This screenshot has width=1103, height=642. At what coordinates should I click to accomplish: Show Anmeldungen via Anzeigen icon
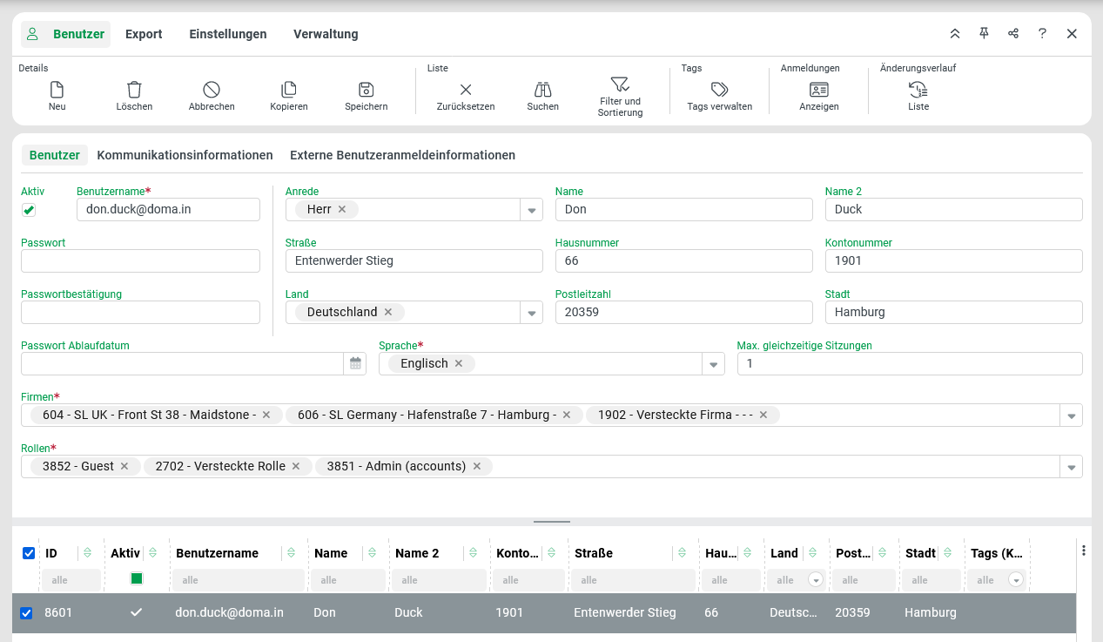pyautogui.click(x=818, y=90)
